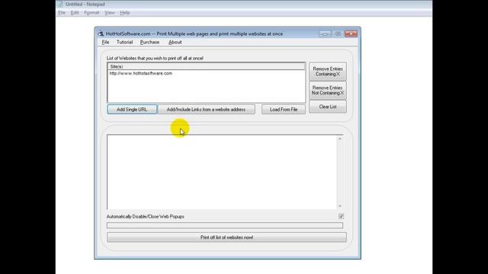This screenshot has width=488, height=274.
Task: Open the Format menu in Notepad
Action: coord(91,13)
